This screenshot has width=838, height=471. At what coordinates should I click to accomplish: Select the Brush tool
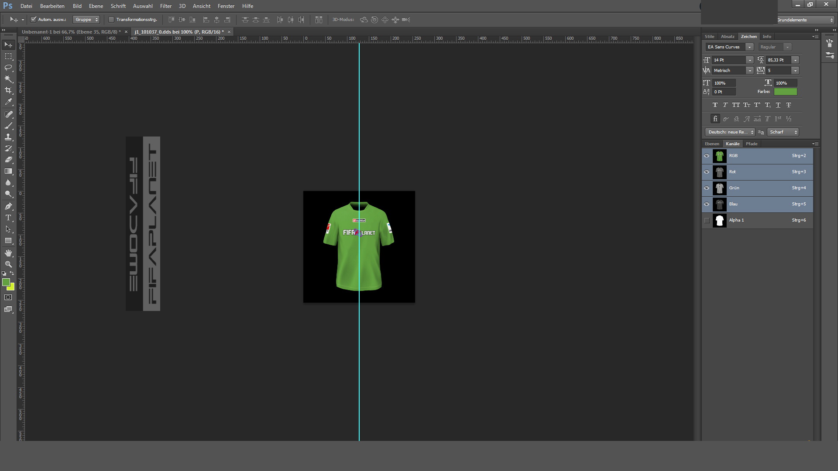click(x=8, y=126)
